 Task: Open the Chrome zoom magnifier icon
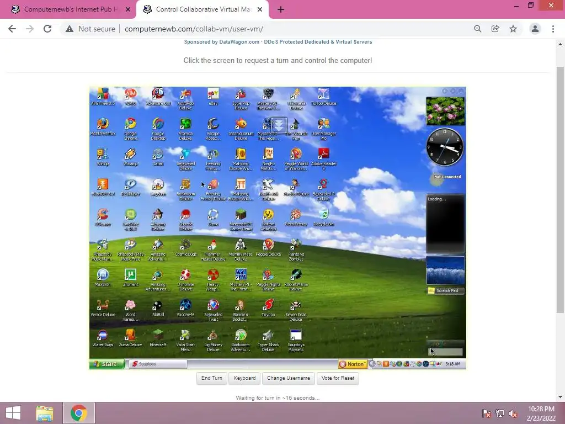pos(478,29)
